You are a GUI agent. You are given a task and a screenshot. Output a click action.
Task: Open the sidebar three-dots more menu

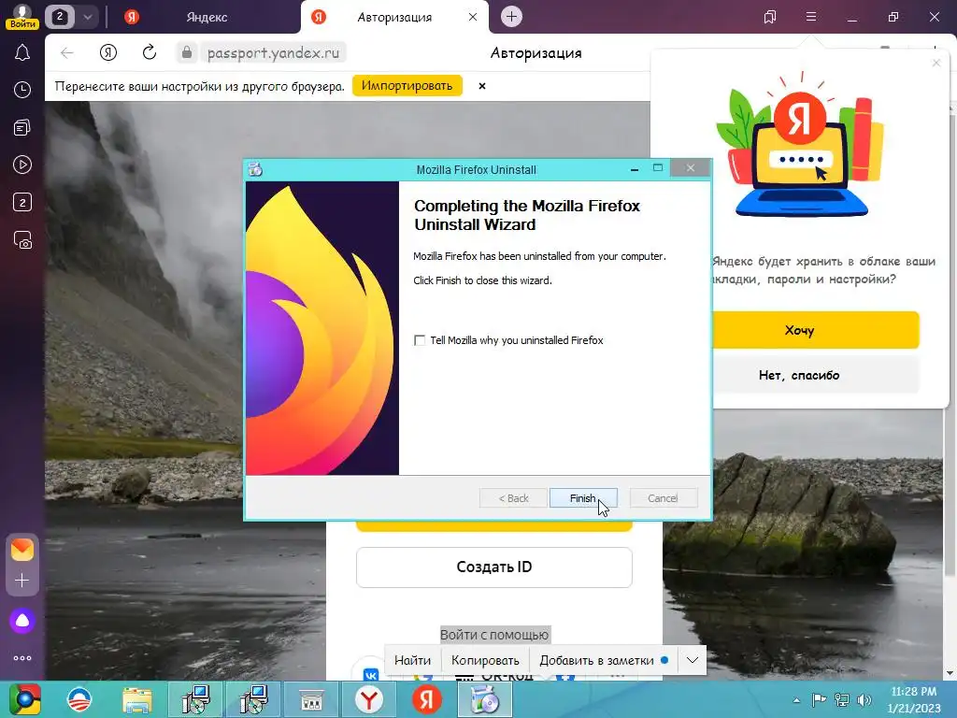22,658
